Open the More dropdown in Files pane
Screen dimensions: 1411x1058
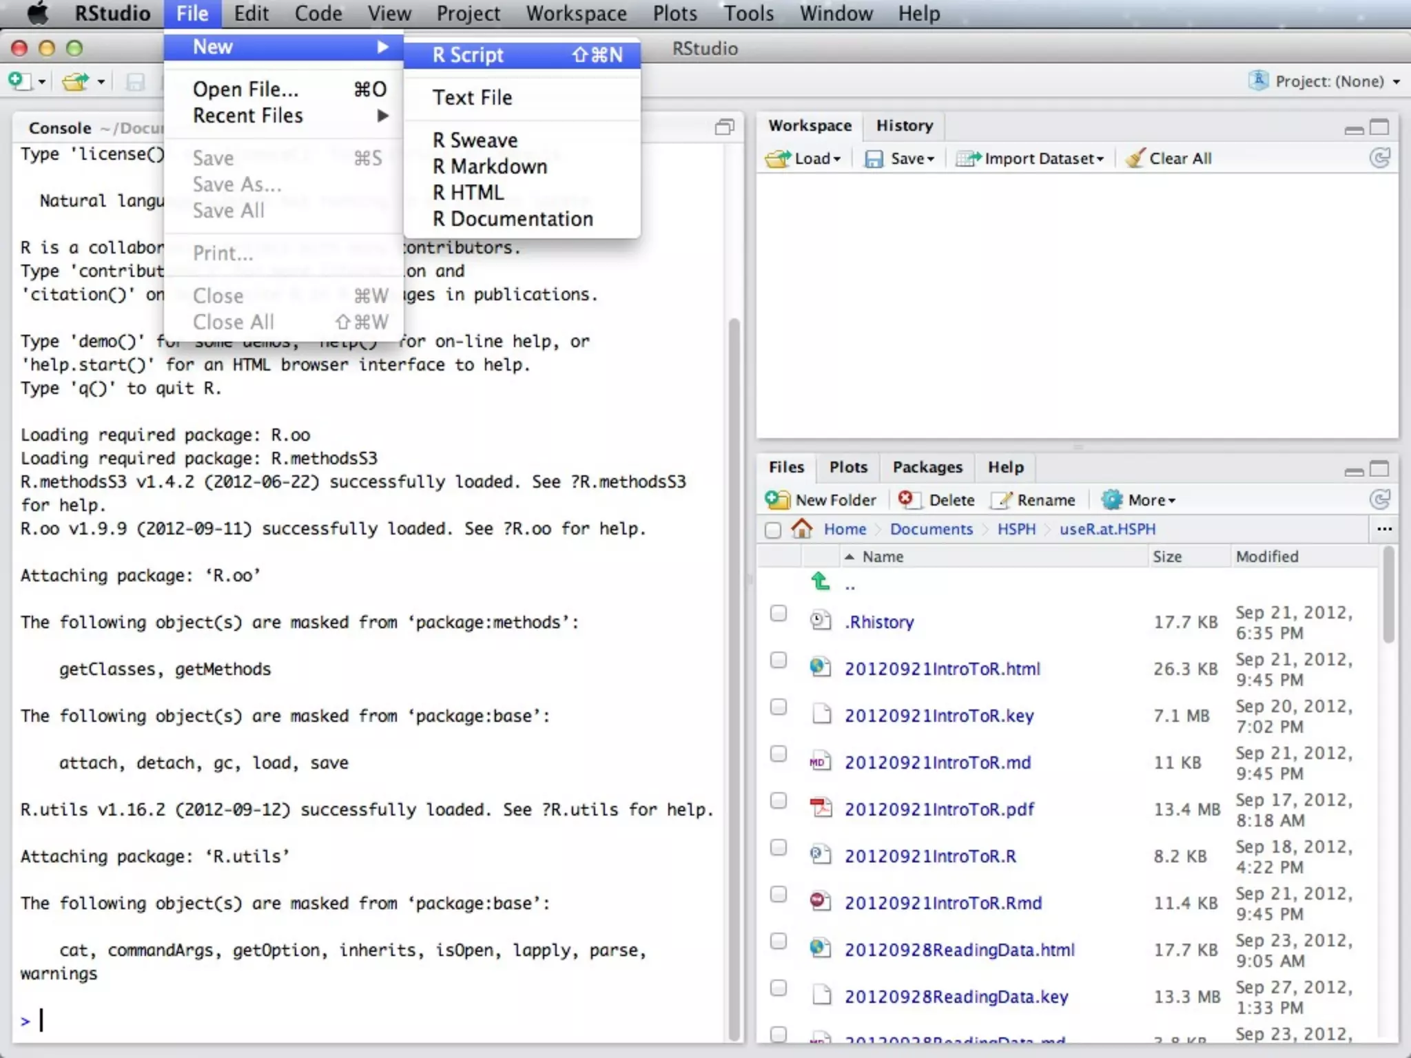(1138, 499)
